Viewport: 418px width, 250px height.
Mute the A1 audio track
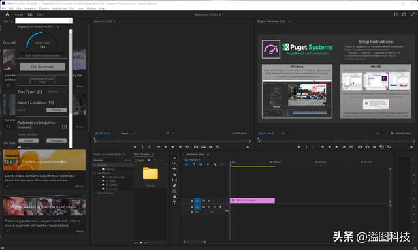coord(209,207)
